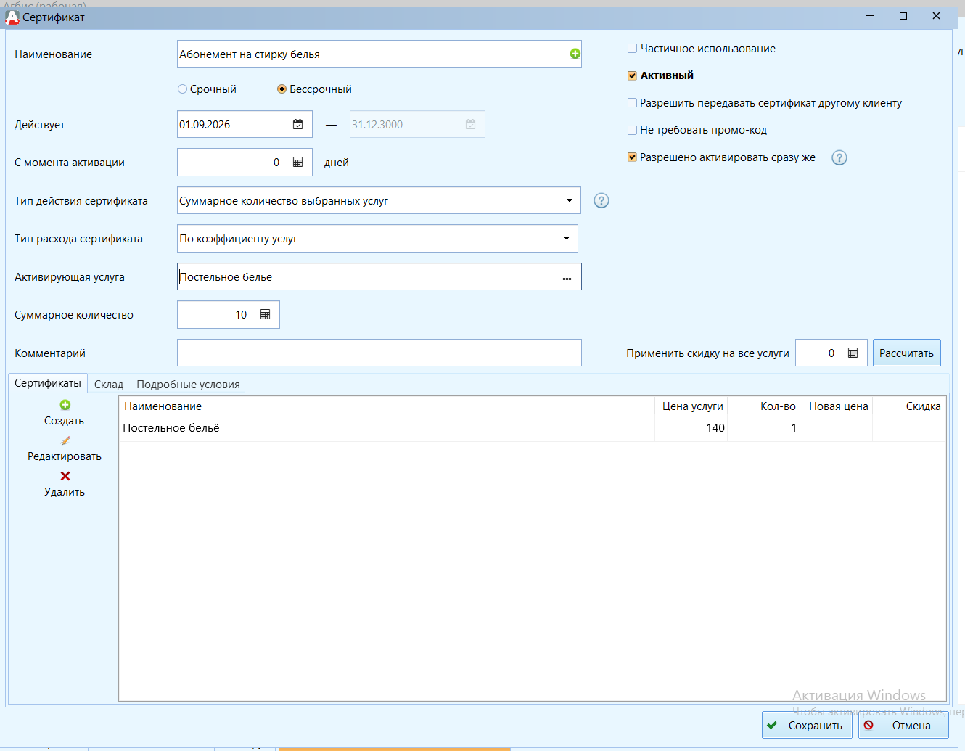Viewport: 965px width, 751px height.
Task: Check the Не требовать промо-код box
Action: click(632, 130)
